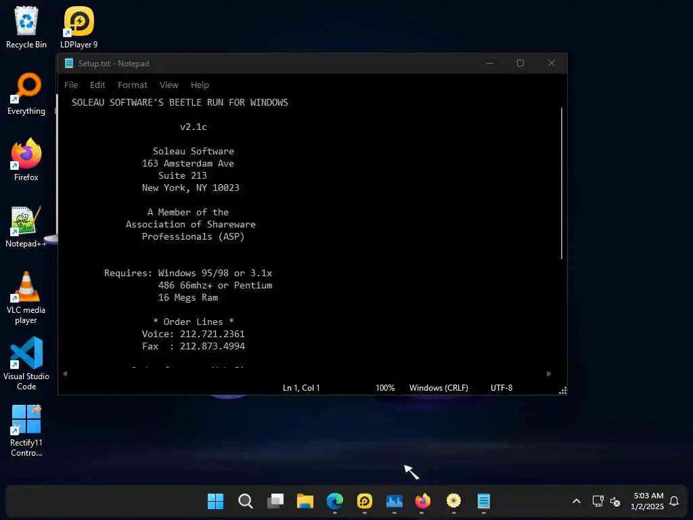The width and height of the screenshot is (693, 520).
Task: Open taskbar Search
Action: [x=245, y=501]
